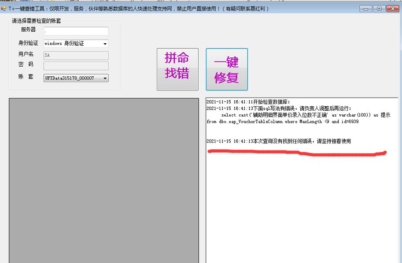This screenshot has width=402, height=263.
Task: Click the 拼命找错 button
Action: (177, 69)
